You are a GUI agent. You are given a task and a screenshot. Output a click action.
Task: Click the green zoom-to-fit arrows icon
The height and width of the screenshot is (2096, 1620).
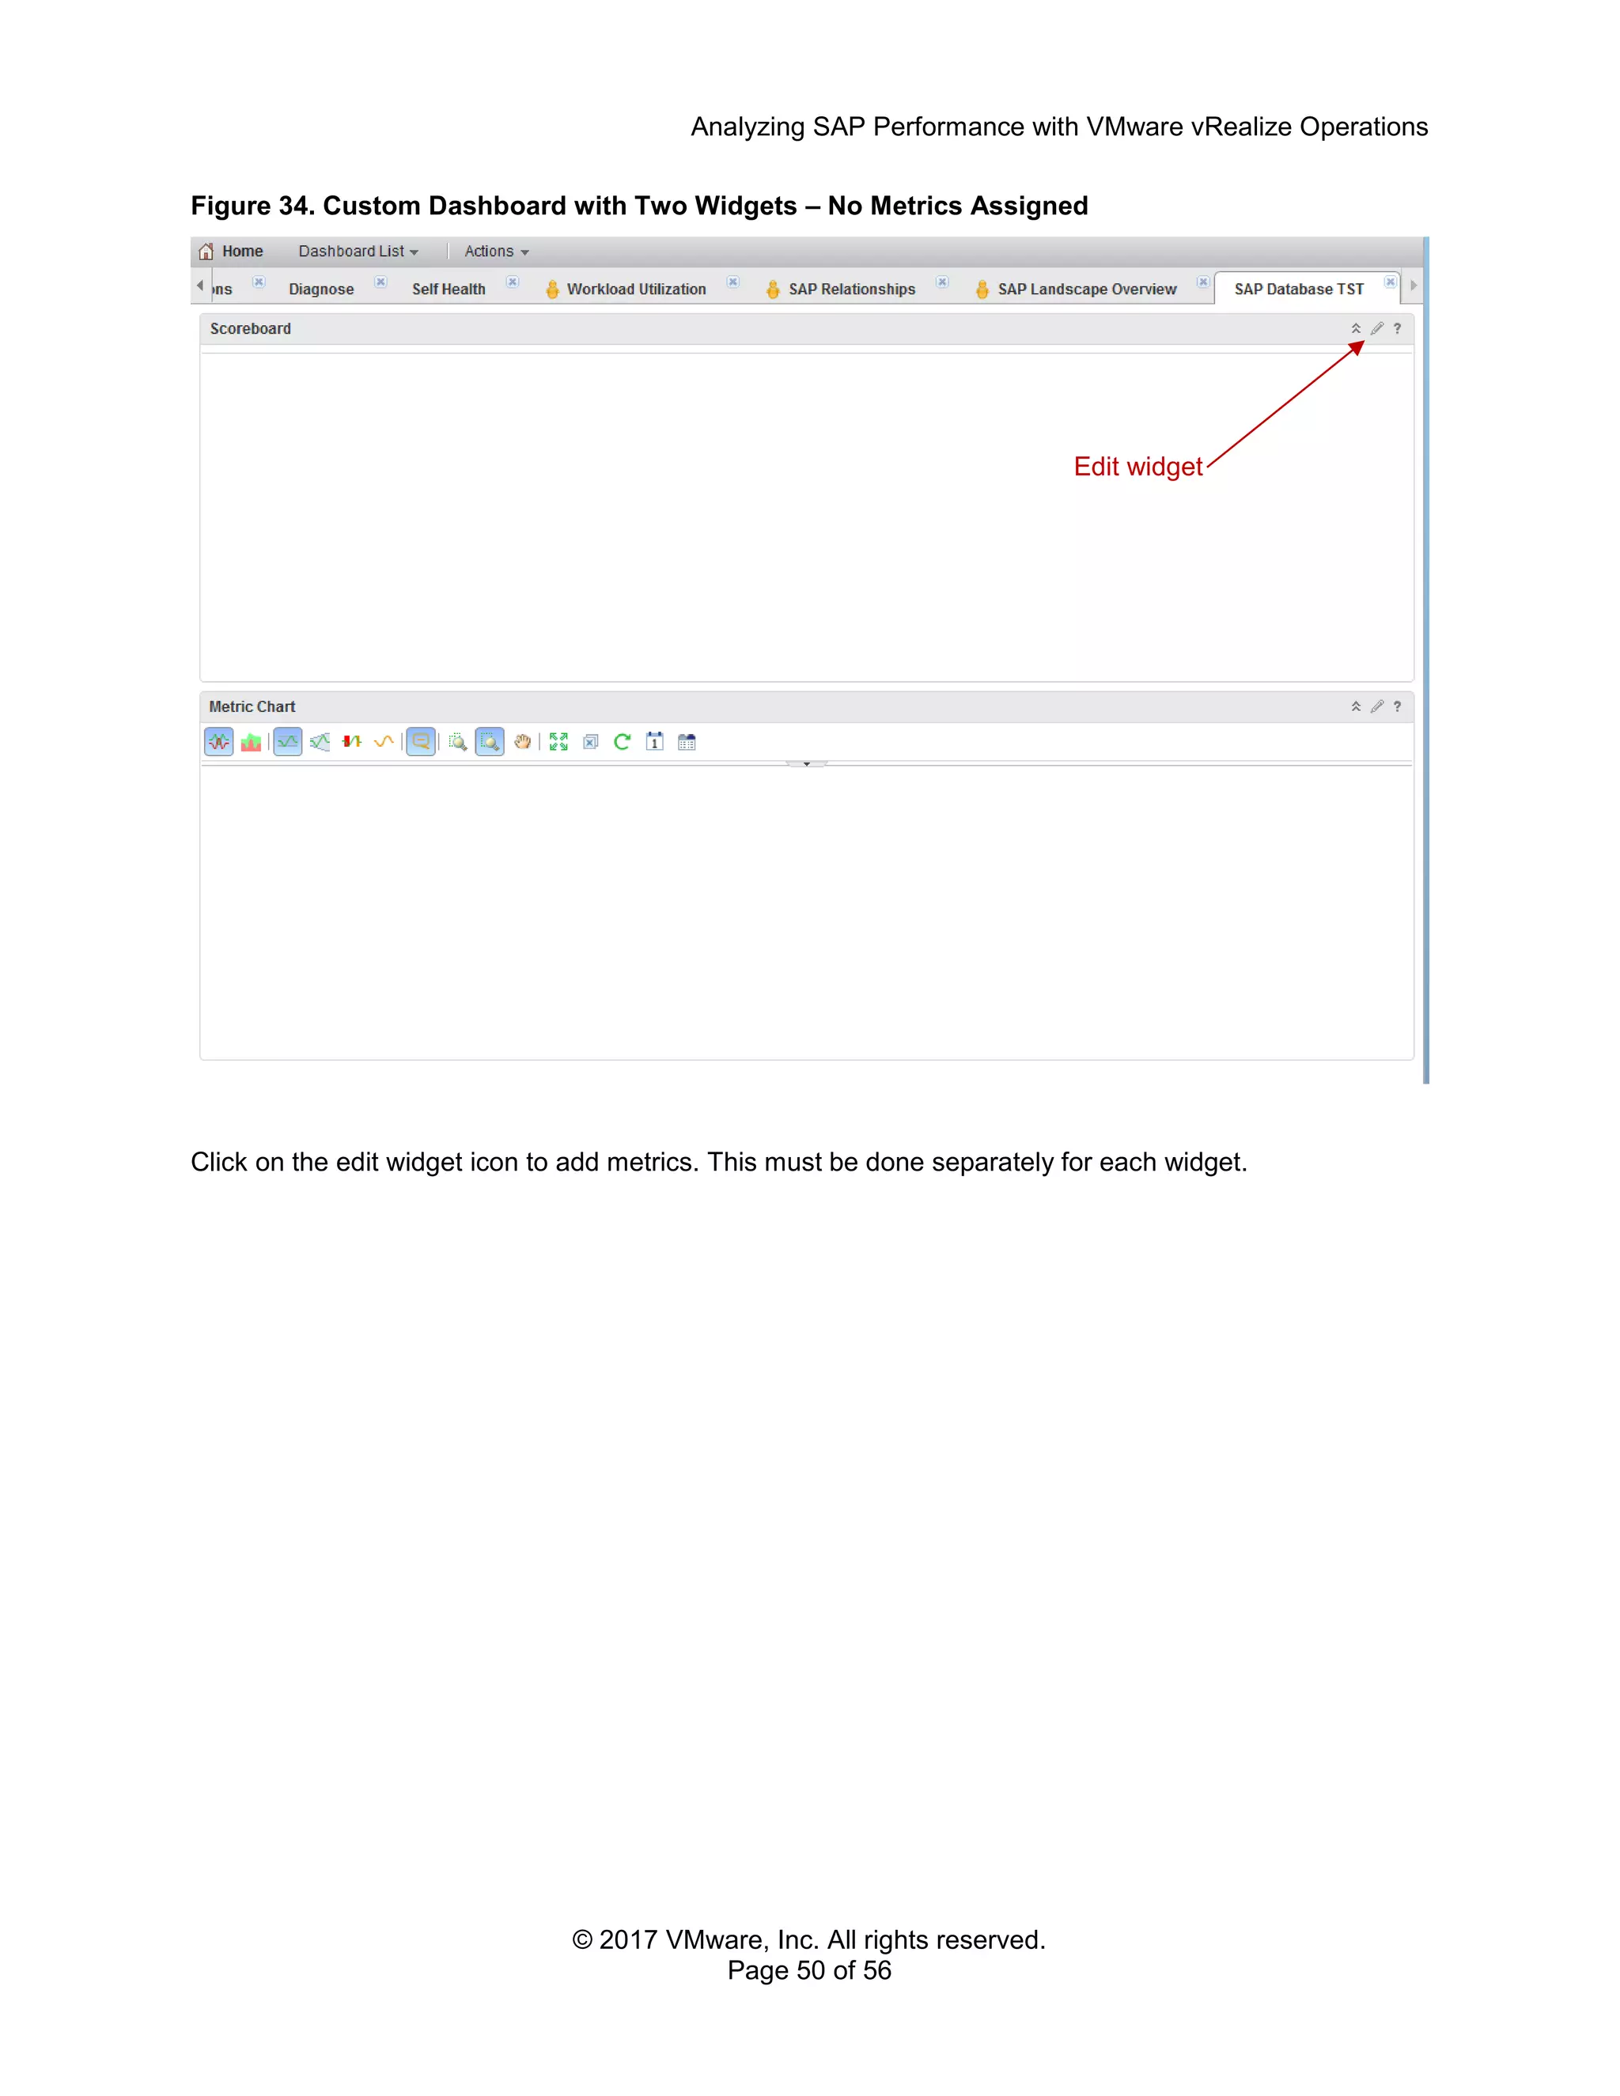558,742
